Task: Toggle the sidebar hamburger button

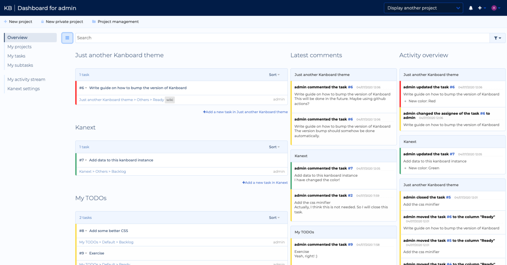Action: pyautogui.click(x=67, y=38)
